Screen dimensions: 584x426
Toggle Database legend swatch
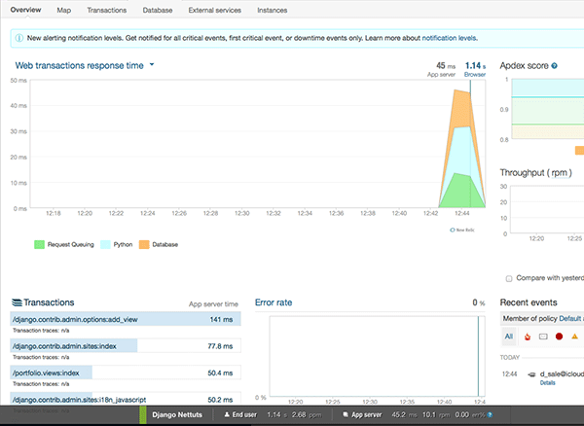(x=144, y=244)
